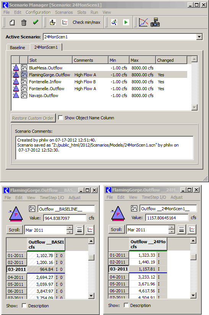Click scroll down arrow in slot list
The width and height of the screenshot is (209, 315).
click(194, 107)
